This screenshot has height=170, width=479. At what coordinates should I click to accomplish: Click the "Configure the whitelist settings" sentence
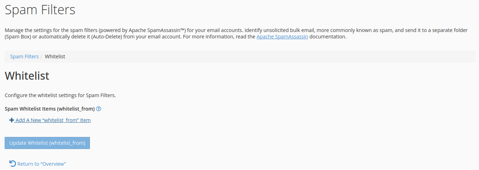[x=60, y=95]
